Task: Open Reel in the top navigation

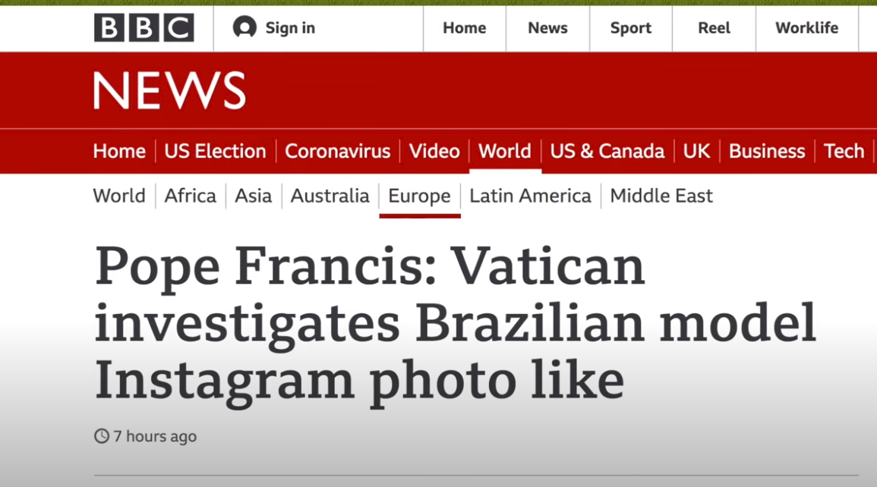Action: [x=714, y=28]
